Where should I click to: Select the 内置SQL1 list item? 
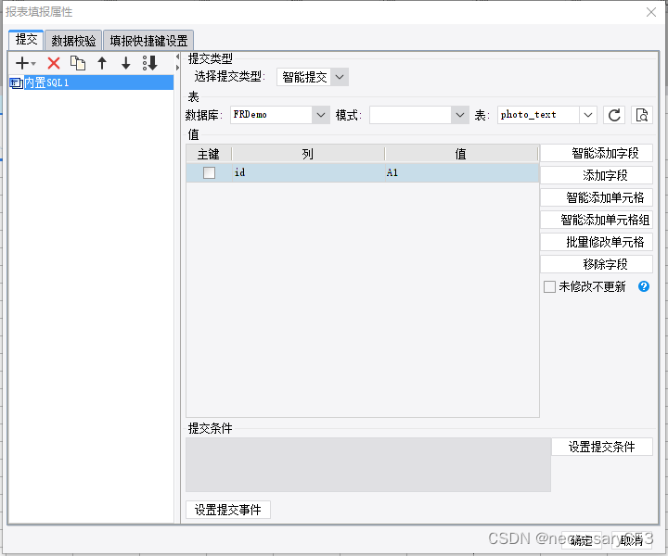point(91,82)
